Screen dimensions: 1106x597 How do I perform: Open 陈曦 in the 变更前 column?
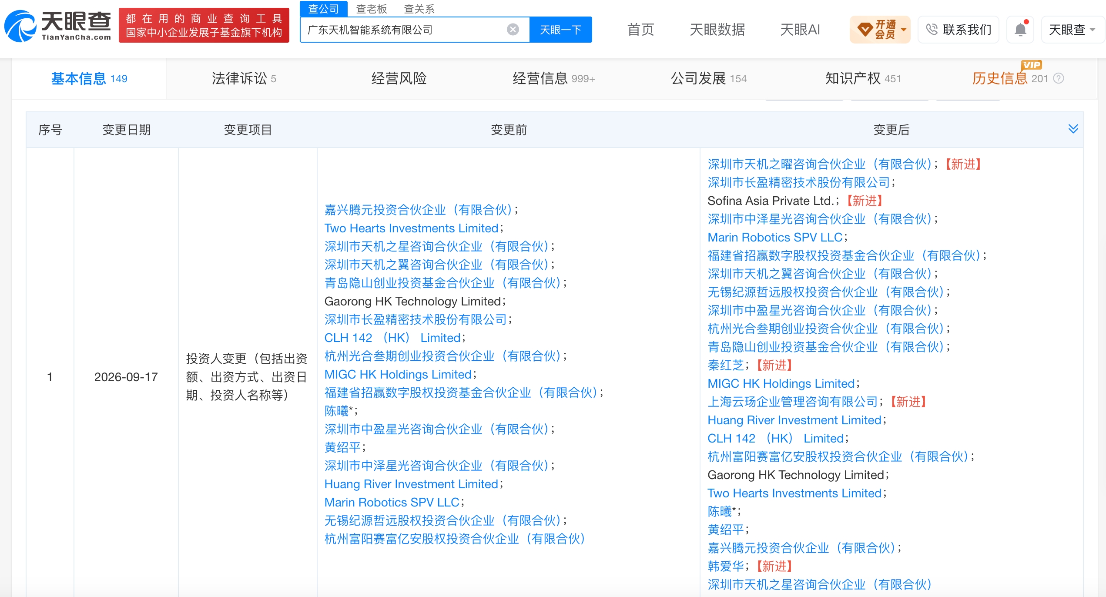pyautogui.click(x=337, y=411)
